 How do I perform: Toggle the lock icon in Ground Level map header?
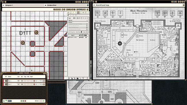(184, 5)
